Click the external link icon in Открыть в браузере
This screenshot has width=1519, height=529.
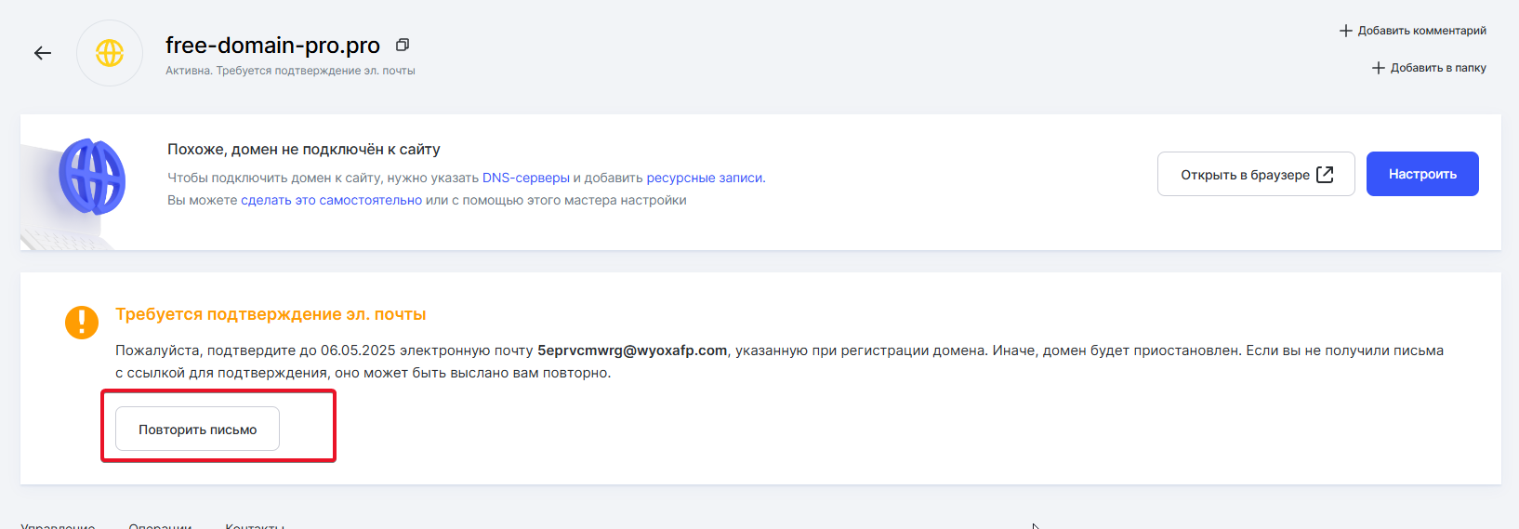(x=1325, y=175)
